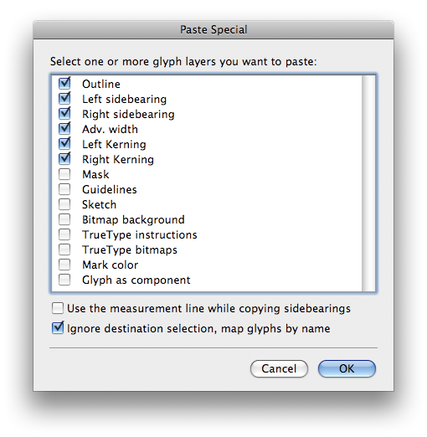Uncheck the Left sidebearing checkbox

point(64,99)
